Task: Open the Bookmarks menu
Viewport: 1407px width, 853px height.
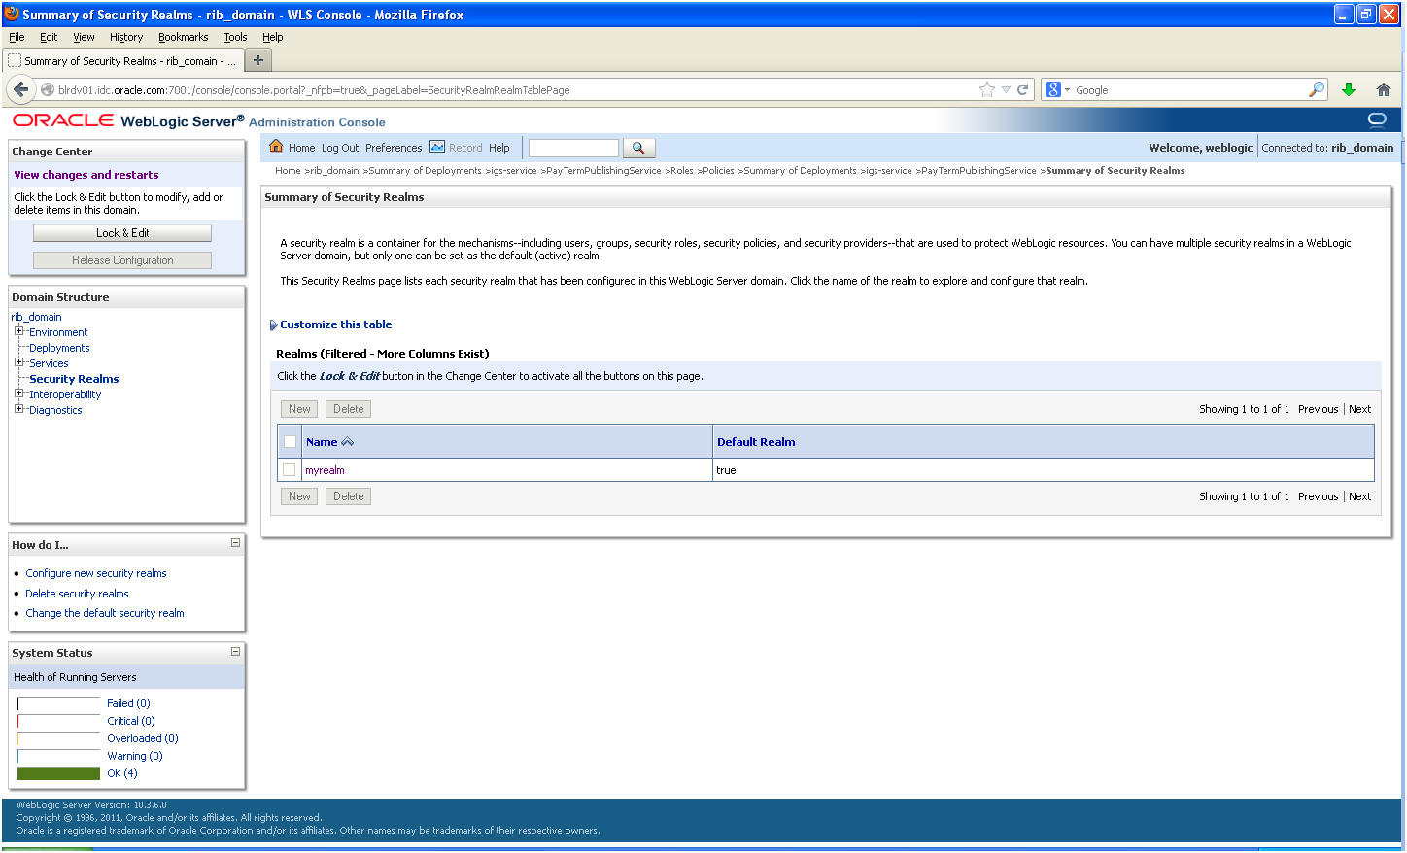Action: pos(184,37)
